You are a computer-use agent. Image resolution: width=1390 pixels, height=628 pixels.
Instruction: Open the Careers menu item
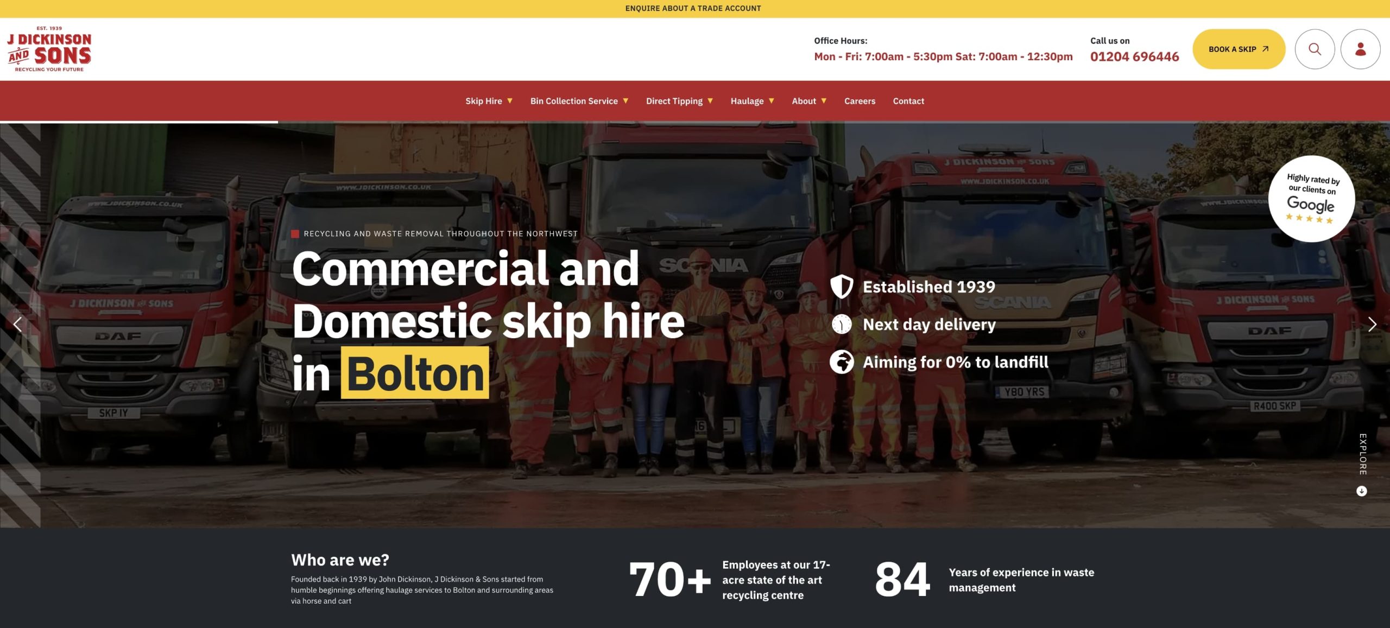click(860, 101)
